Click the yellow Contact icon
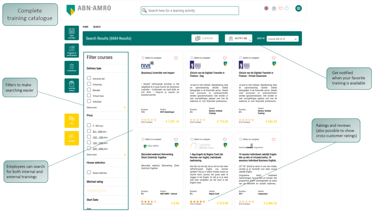This screenshot has width=377, height=211. 72,138
